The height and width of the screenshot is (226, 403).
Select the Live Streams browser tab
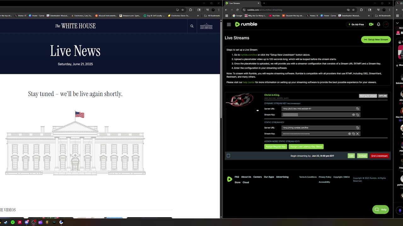pos(242,3)
